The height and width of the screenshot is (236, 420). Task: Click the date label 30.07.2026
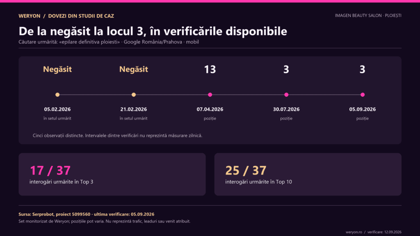(286, 109)
